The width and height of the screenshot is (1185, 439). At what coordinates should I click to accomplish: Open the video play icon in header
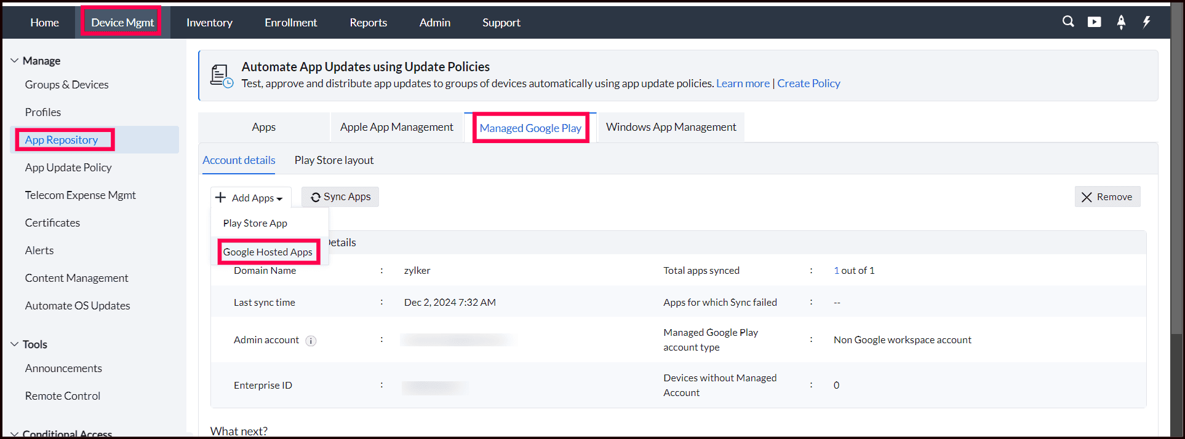[1094, 22]
